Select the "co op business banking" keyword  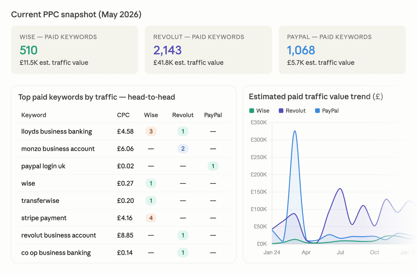[x=56, y=253]
